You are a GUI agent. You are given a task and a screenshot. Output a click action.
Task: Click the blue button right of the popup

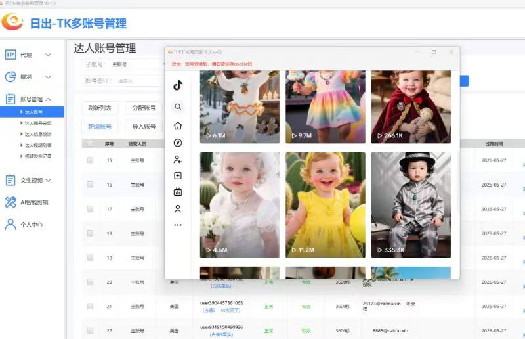pyautogui.click(x=464, y=81)
